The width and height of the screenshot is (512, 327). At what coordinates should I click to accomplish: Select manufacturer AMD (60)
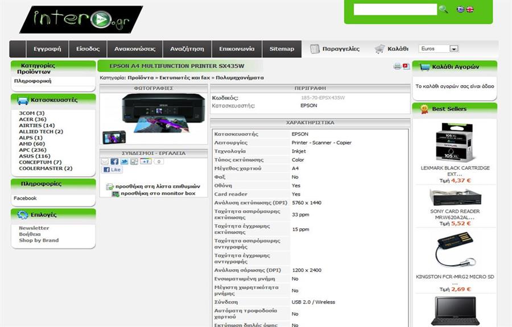[x=32, y=144]
